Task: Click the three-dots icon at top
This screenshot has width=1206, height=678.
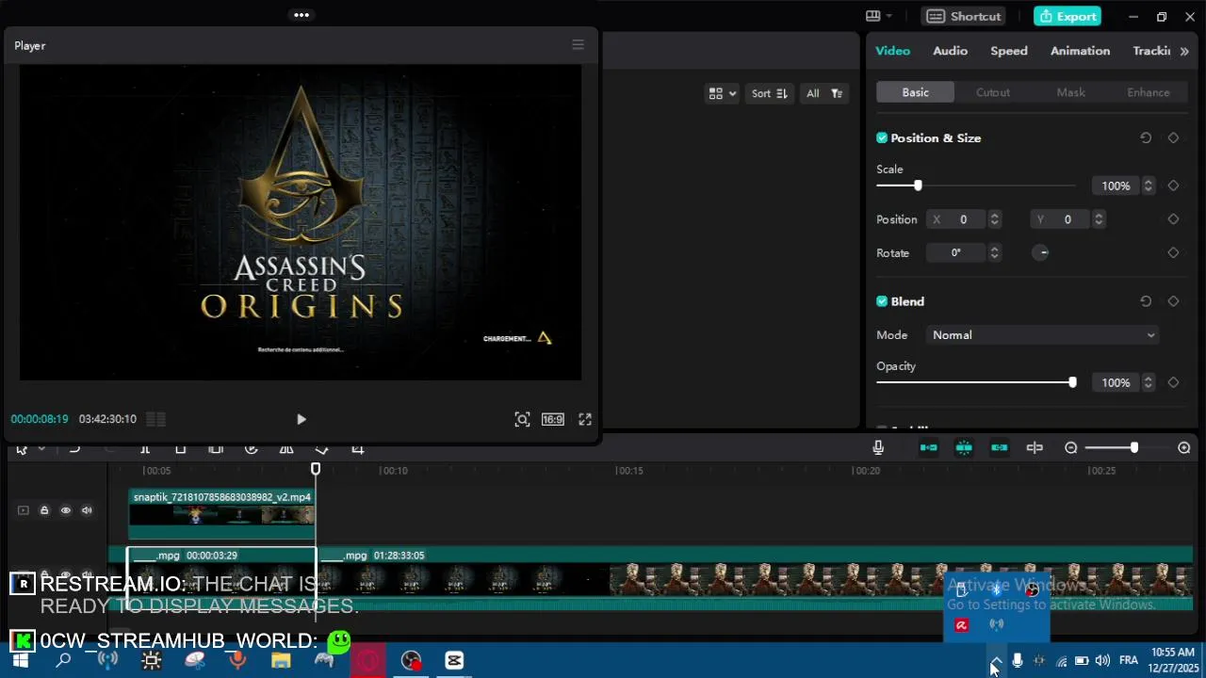Action: point(301,15)
